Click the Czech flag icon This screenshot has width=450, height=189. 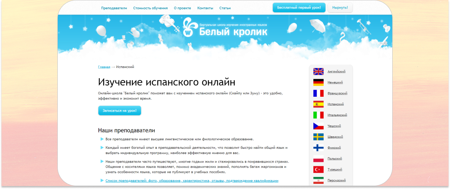pos(318,126)
